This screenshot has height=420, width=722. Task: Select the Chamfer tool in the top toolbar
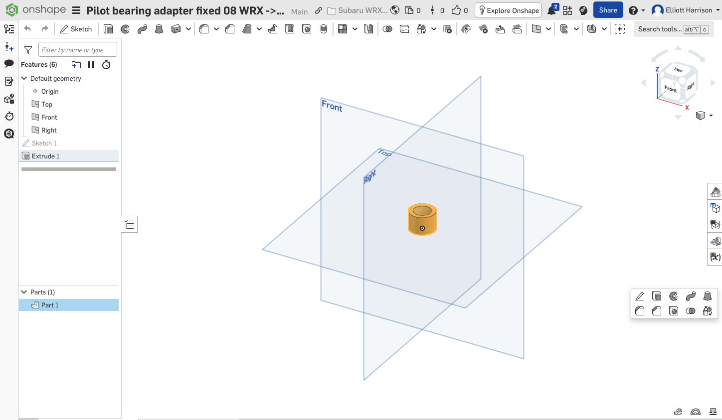click(230, 29)
